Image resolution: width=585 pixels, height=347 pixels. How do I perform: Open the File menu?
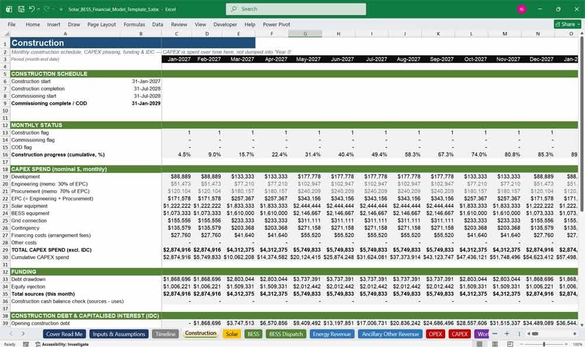[12, 24]
